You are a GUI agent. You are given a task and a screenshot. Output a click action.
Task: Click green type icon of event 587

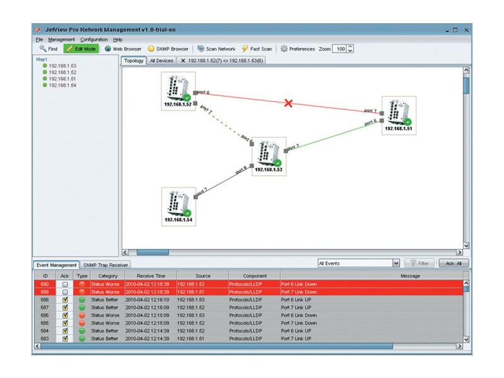pos(82,307)
